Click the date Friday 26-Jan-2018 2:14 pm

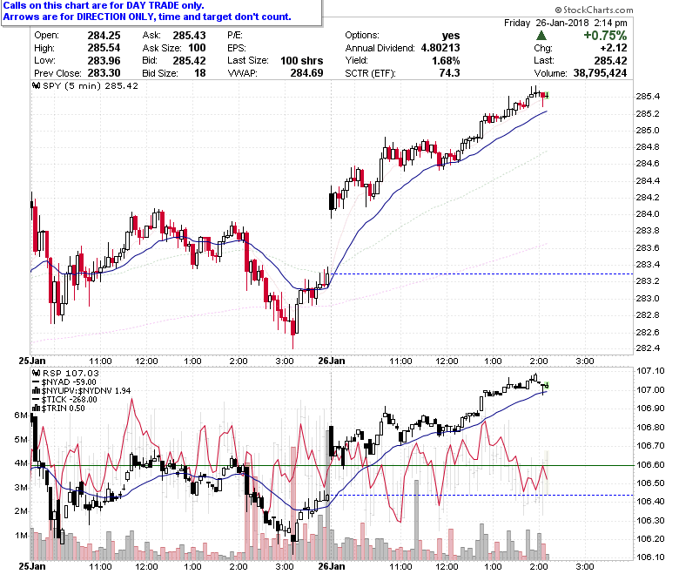[565, 23]
